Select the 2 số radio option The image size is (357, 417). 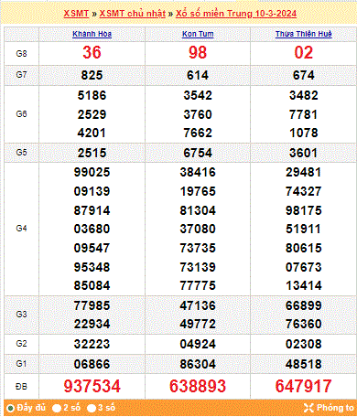pyautogui.click(x=57, y=408)
